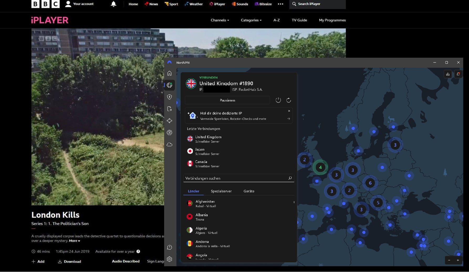Select Algeria in the country list
Viewport: 469px width, 272px height.
[239, 230]
